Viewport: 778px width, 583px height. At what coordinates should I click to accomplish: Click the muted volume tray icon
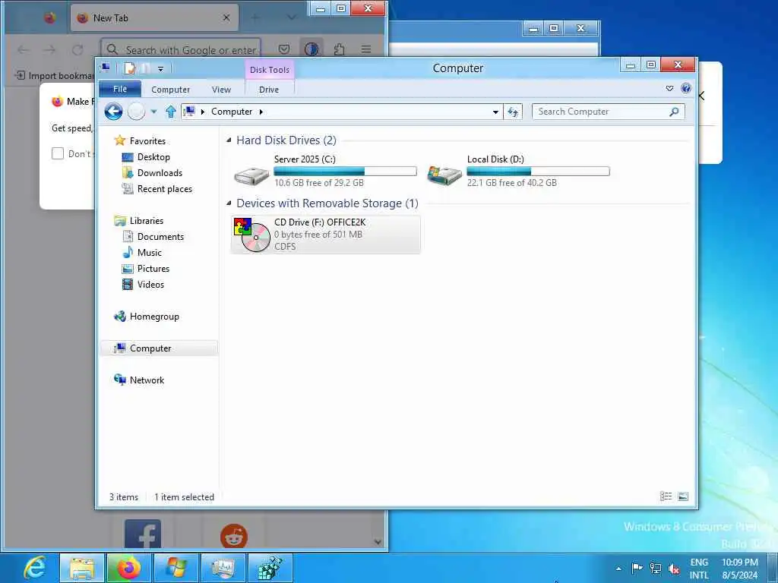674,569
